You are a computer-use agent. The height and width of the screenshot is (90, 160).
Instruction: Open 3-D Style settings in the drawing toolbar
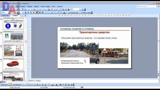click(71, 84)
